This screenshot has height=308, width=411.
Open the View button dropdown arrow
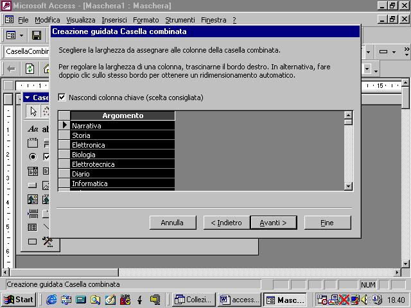[x=21, y=35]
